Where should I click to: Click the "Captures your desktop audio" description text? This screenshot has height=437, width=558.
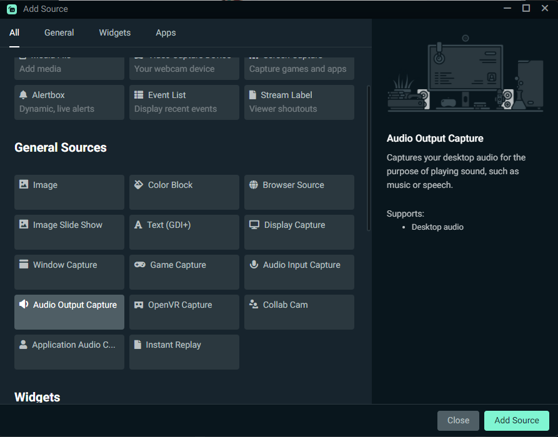point(456,171)
